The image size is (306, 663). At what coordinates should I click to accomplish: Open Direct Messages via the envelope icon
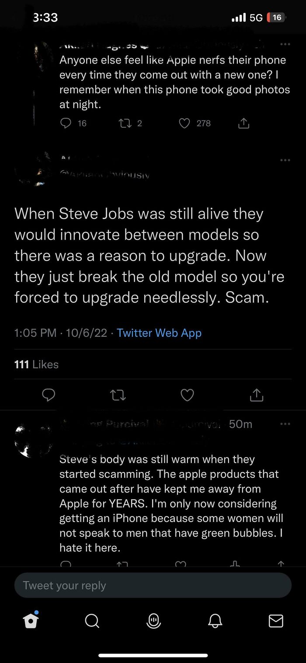point(276,621)
